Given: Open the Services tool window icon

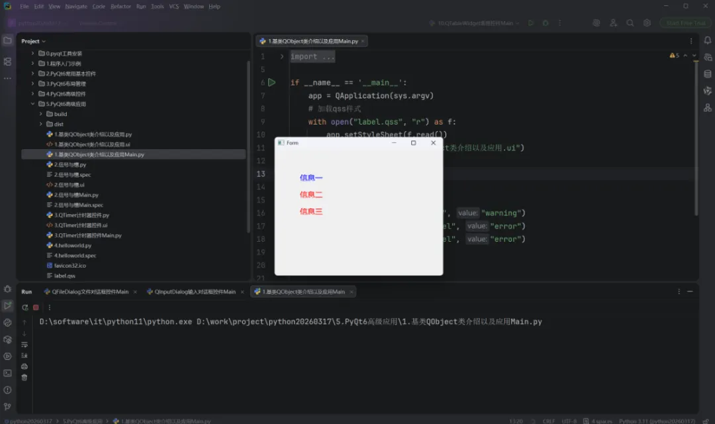Looking at the screenshot, I should [x=8, y=356].
